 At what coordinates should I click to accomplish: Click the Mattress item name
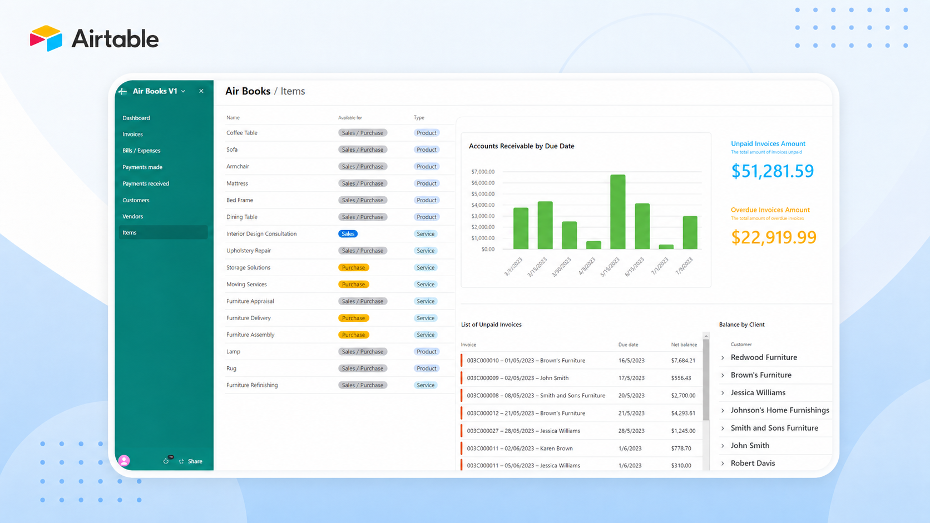[x=237, y=183]
